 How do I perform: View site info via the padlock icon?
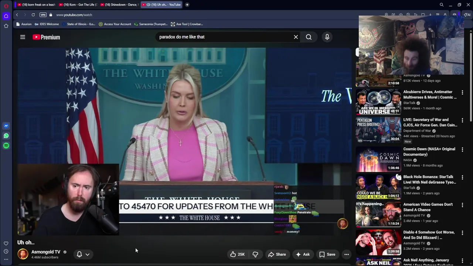[51, 15]
